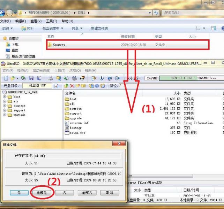Expand the efi folder in UltraISO tree
Image resolution: width=224 pixels, height=209 pixels.
[x=5, y=101]
